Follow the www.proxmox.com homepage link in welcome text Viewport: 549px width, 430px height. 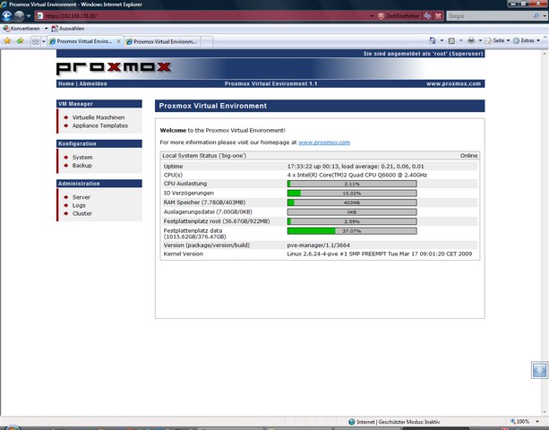[x=324, y=142]
